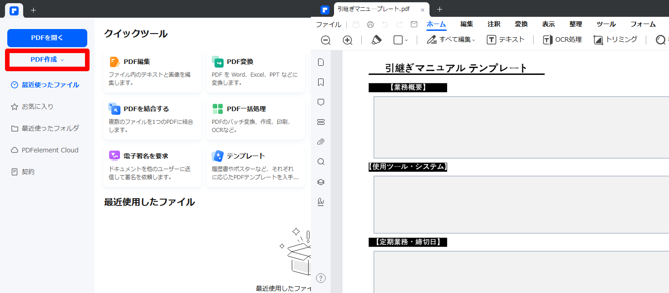669x293 pixels.
Task: Switch to the 注釈 tab
Action: coord(494,24)
